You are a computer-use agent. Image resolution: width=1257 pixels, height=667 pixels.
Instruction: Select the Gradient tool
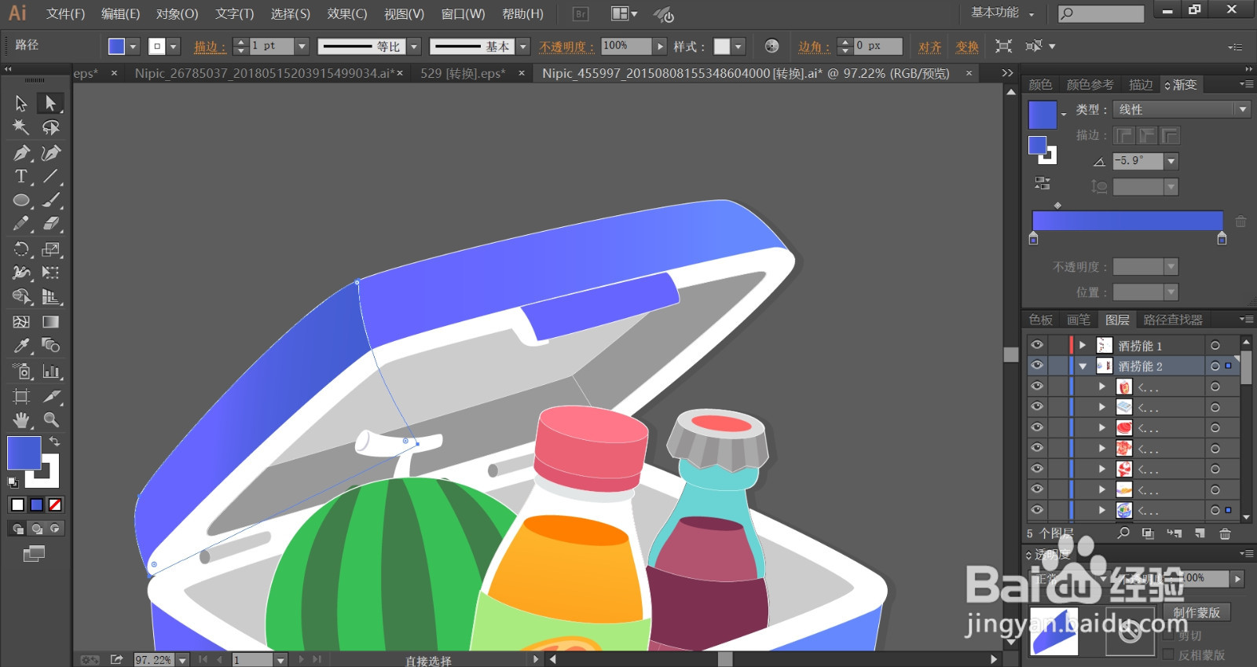[50, 321]
